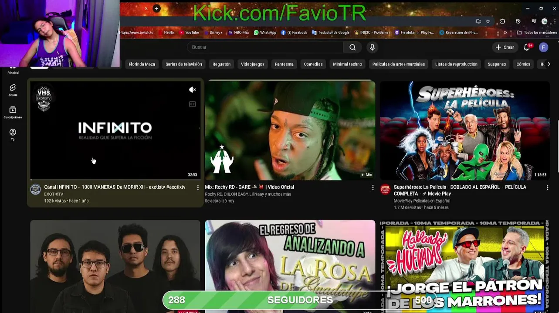Bookmark this page with the star icon
559x313 pixels.
coord(488,21)
